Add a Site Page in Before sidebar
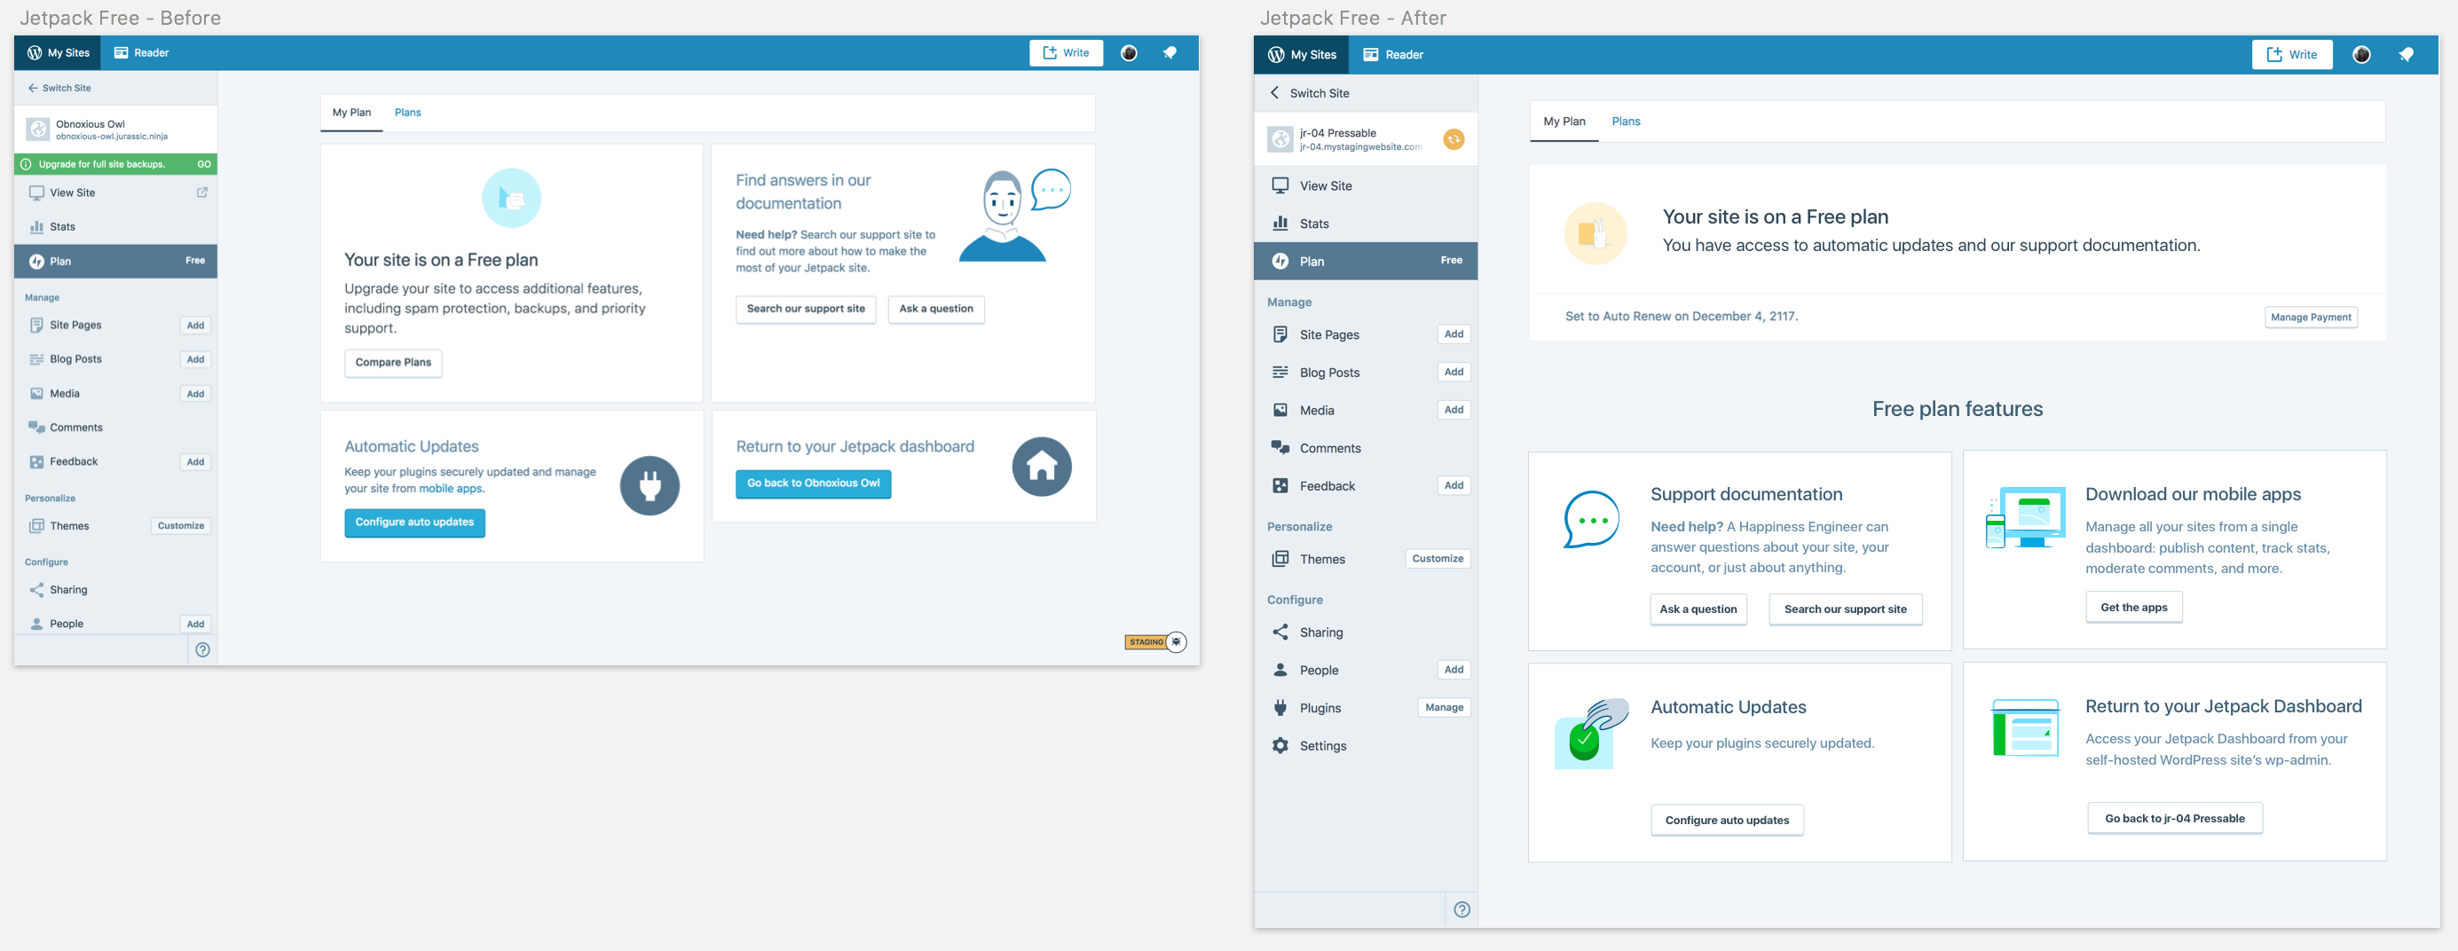 click(x=195, y=326)
